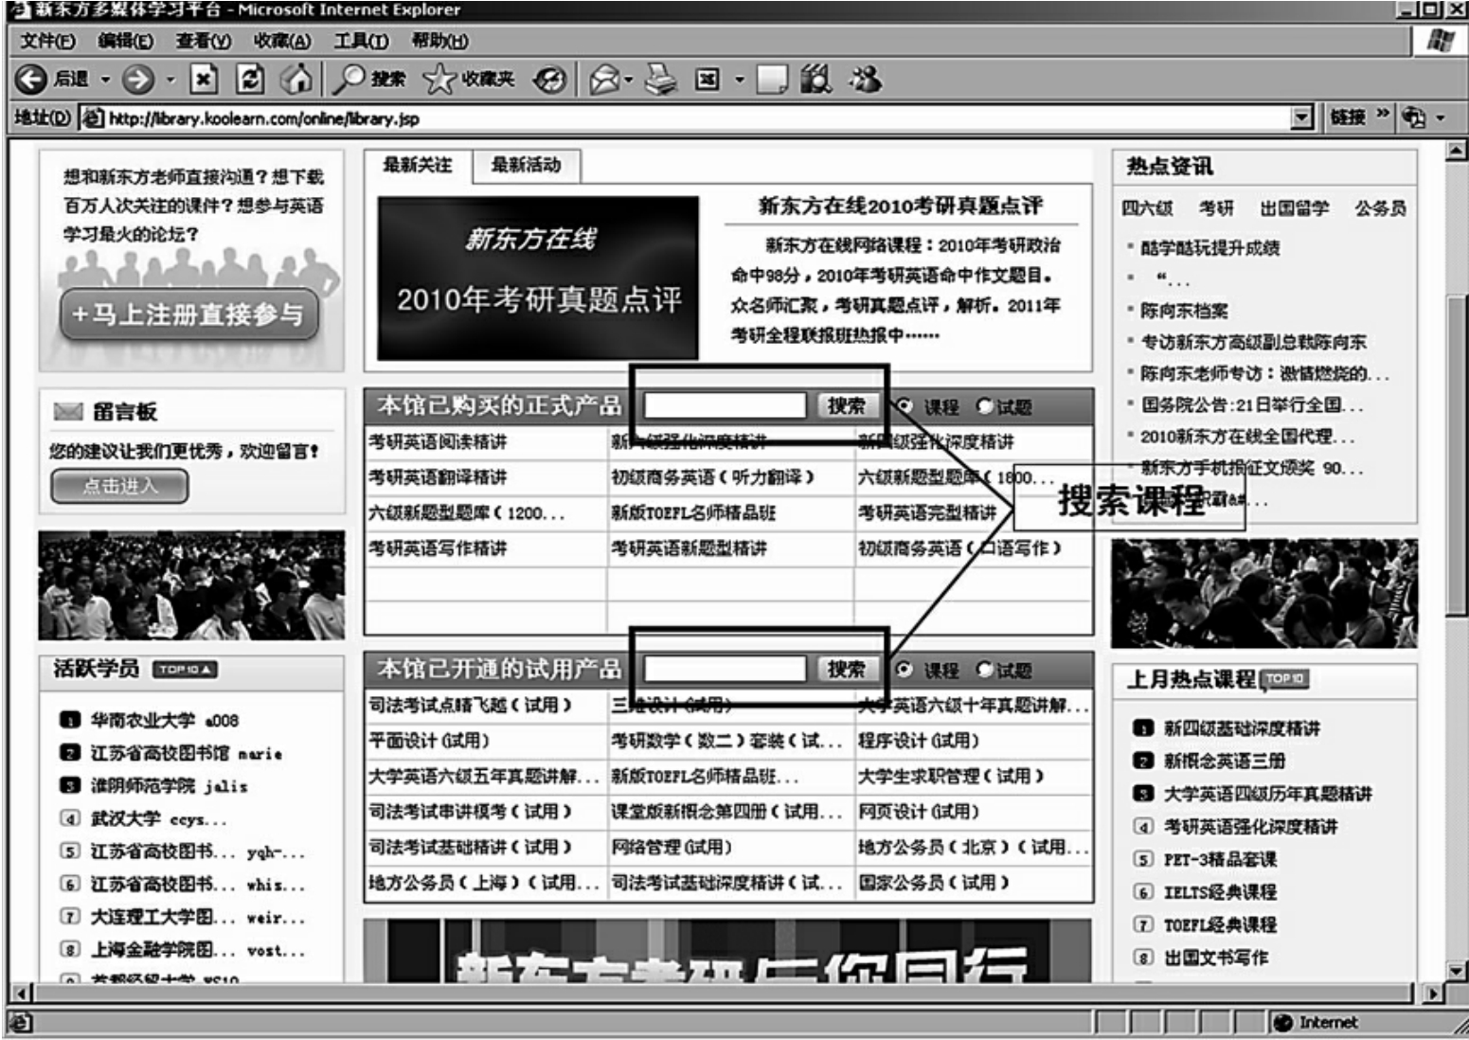Screen dimensions: 1469x1040
Task: Open the 平面设计(试用) course link
Action: coord(429,741)
